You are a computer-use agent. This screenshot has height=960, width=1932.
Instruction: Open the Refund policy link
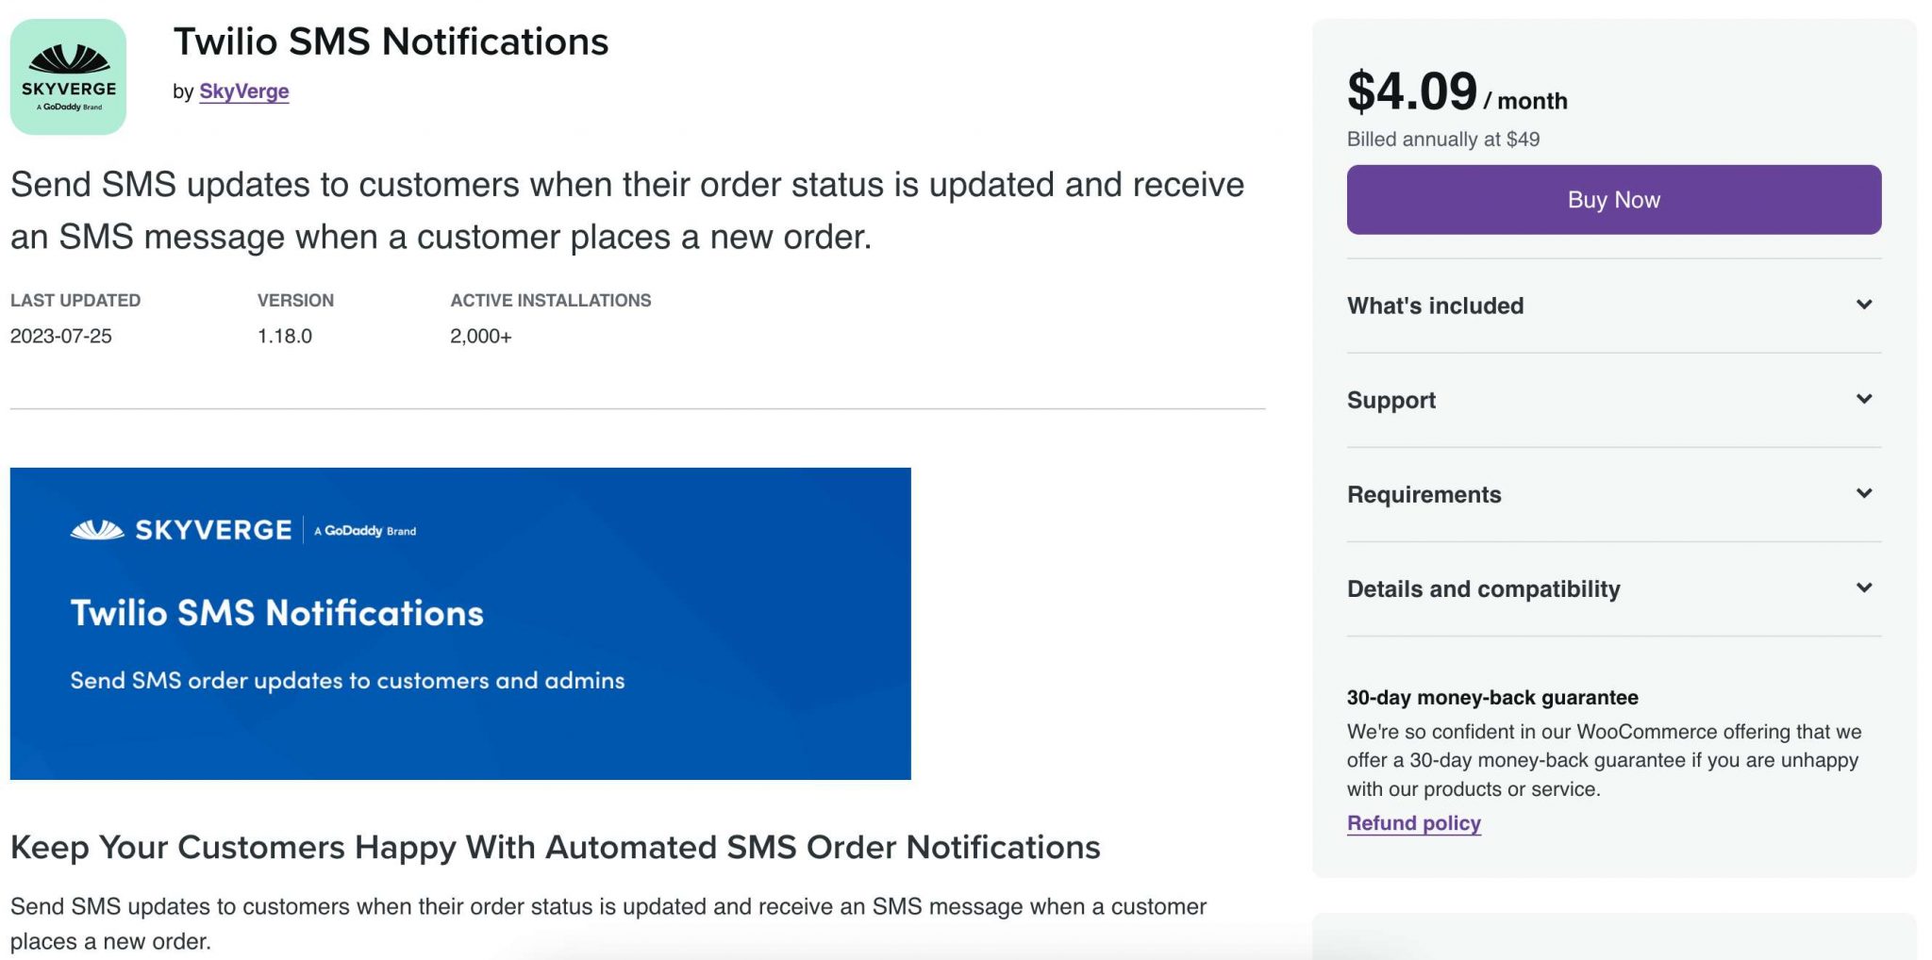coord(1414,822)
